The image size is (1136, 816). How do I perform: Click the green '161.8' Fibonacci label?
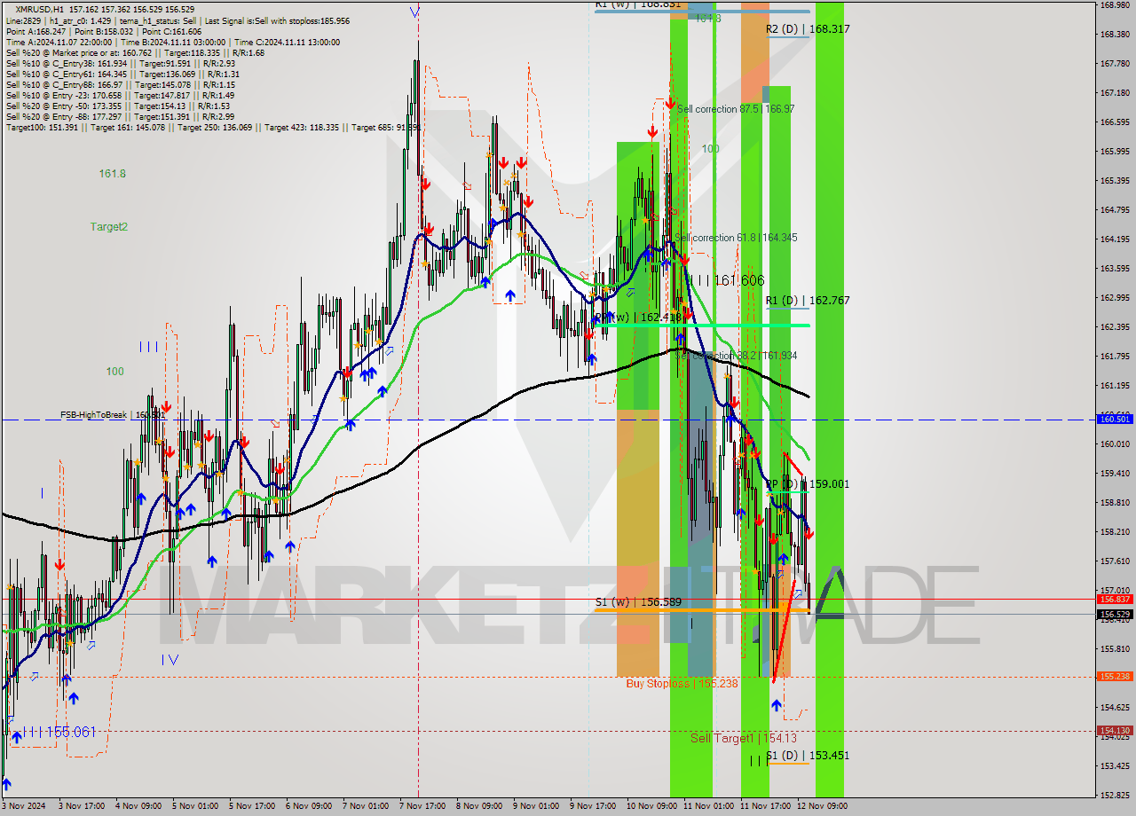tap(112, 174)
